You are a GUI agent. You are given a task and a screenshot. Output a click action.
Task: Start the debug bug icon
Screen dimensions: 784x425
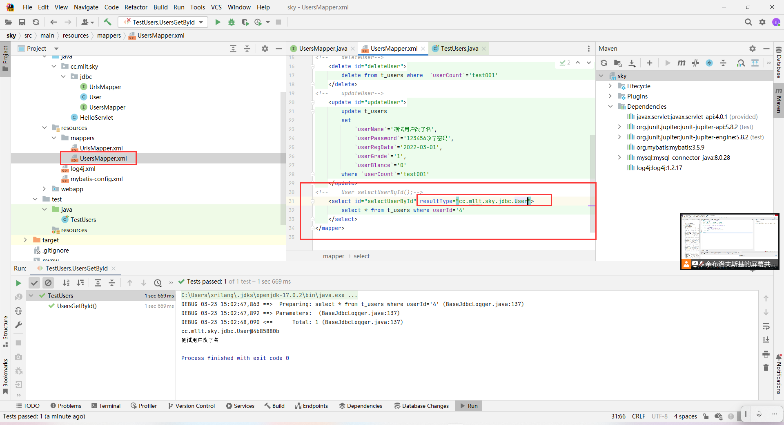pos(232,22)
